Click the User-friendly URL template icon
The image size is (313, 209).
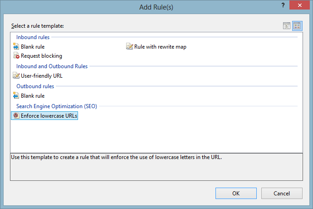pos(16,76)
